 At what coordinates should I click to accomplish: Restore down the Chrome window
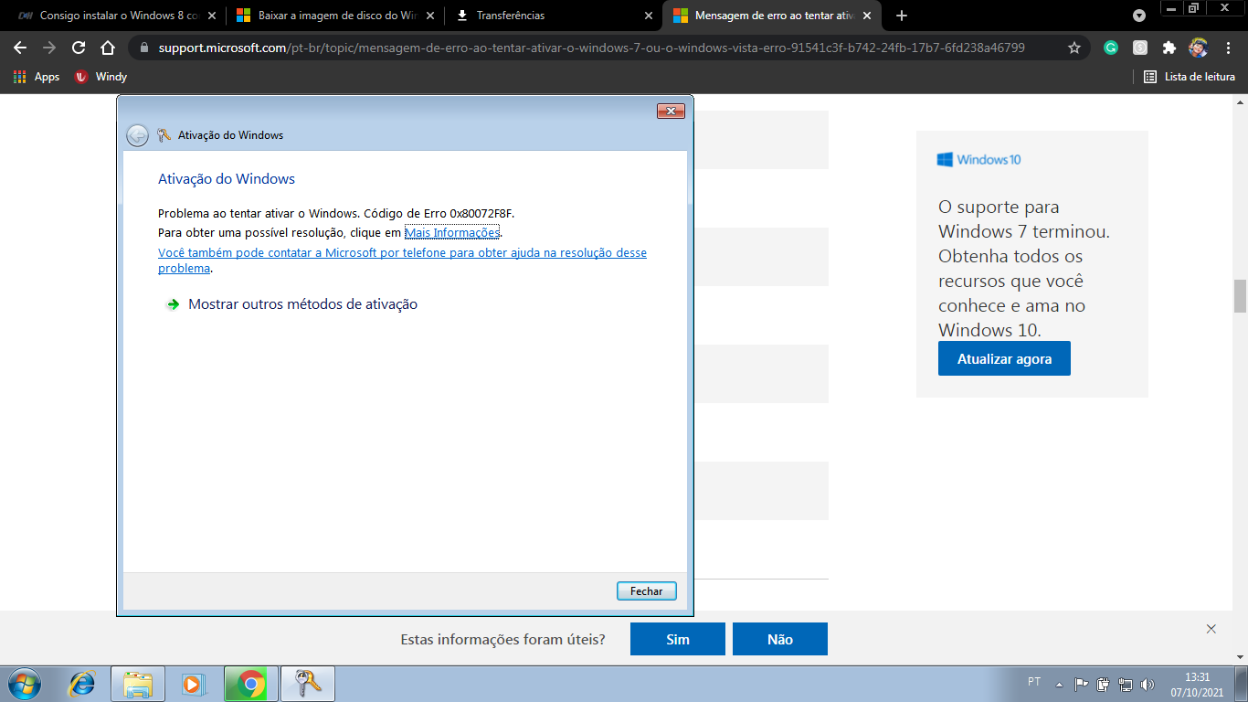point(1193,8)
